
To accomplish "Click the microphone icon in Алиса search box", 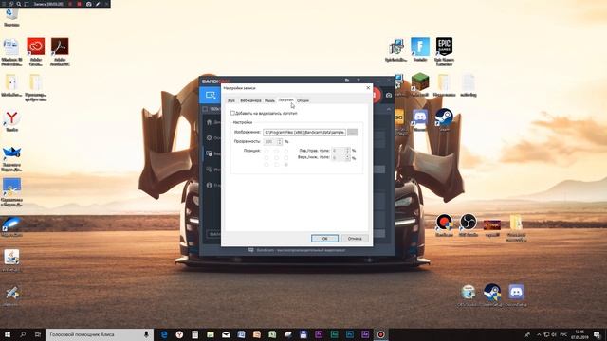I will click(x=146, y=334).
